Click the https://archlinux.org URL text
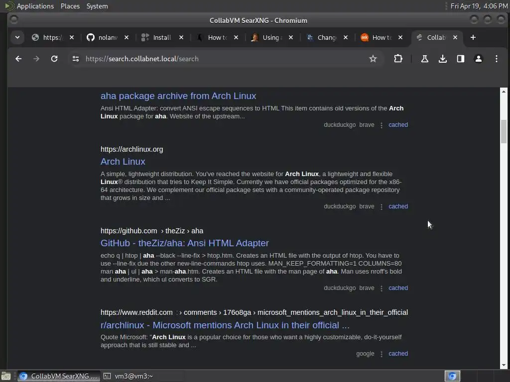510x382 pixels. pyautogui.click(x=131, y=149)
